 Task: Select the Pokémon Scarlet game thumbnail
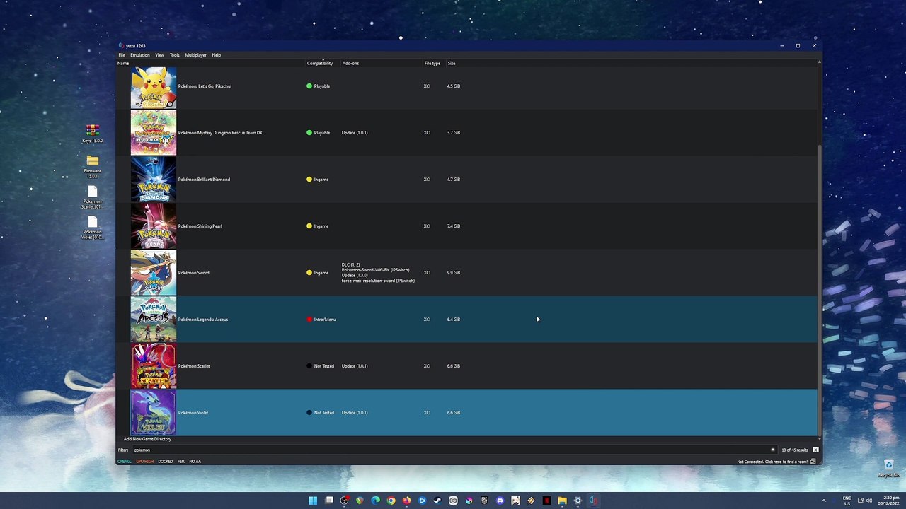pos(154,366)
